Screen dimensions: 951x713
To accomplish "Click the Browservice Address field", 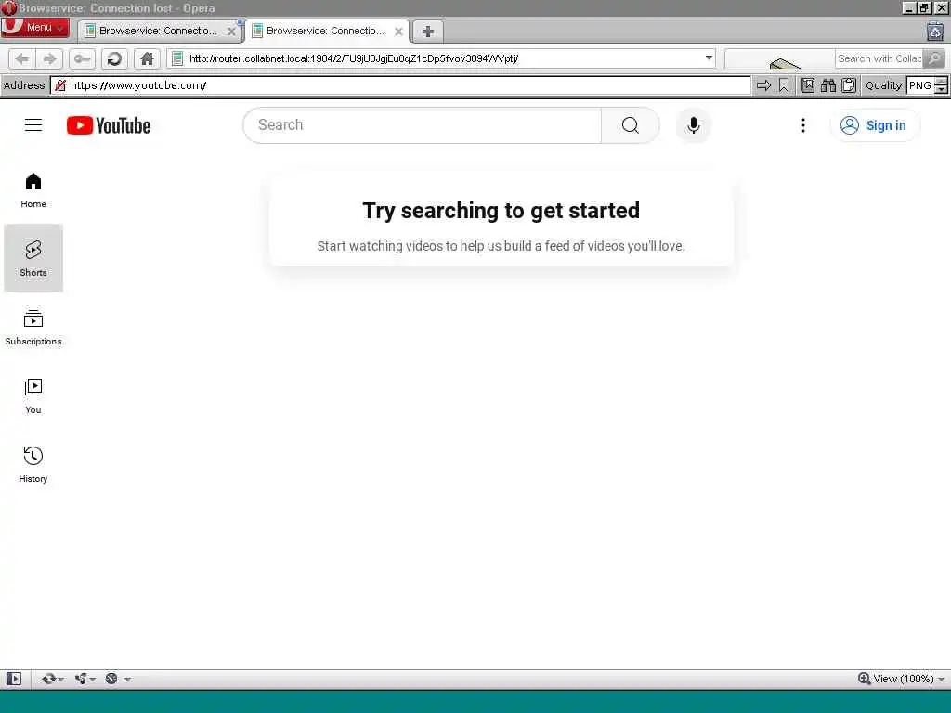I will 400,85.
